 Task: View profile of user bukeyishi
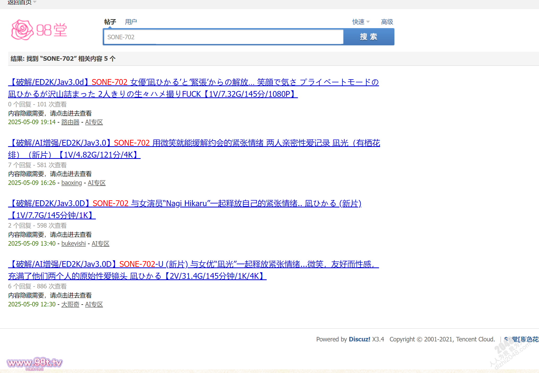coord(73,244)
